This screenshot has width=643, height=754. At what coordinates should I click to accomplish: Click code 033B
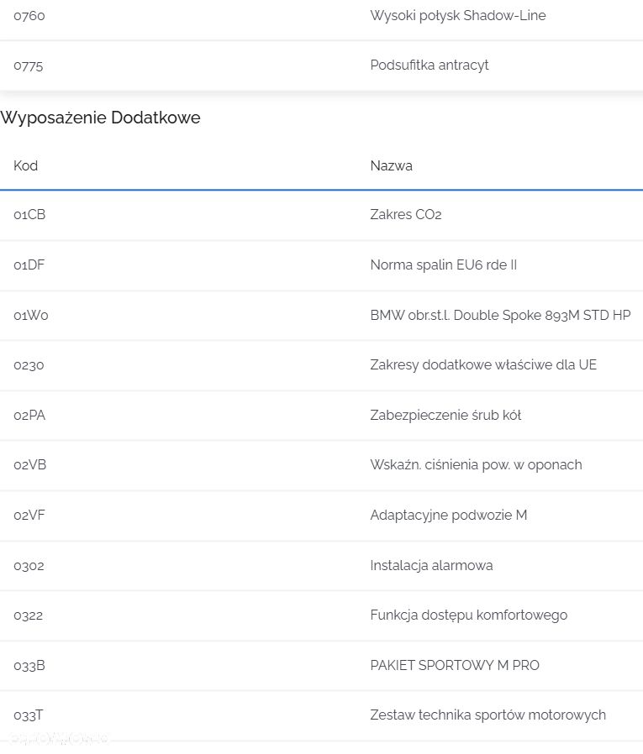coord(29,666)
